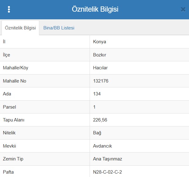Viewport: 189px width, 177px height.
Task: Click the Parsel value 1
Action: click(94, 107)
